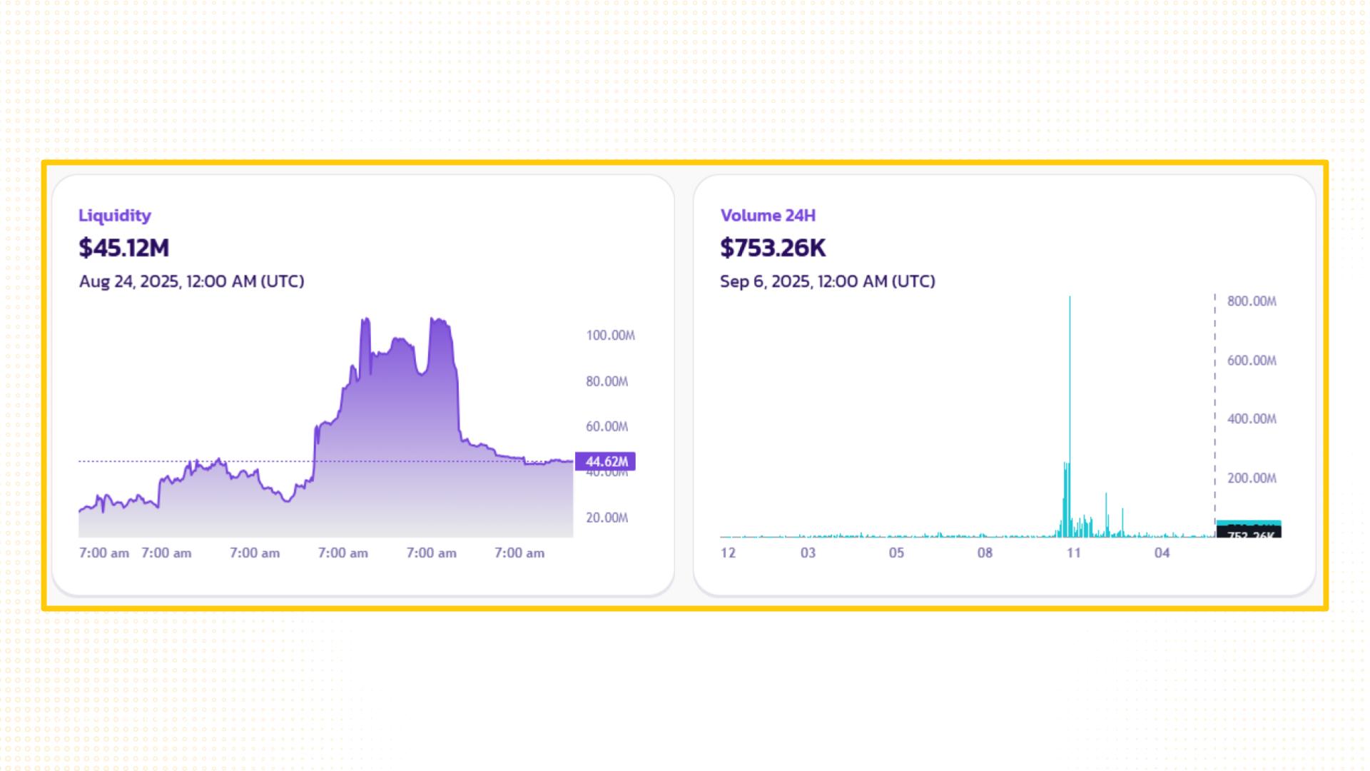
Task: Click the 800.00M volume axis label
Action: [x=1252, y=301]
